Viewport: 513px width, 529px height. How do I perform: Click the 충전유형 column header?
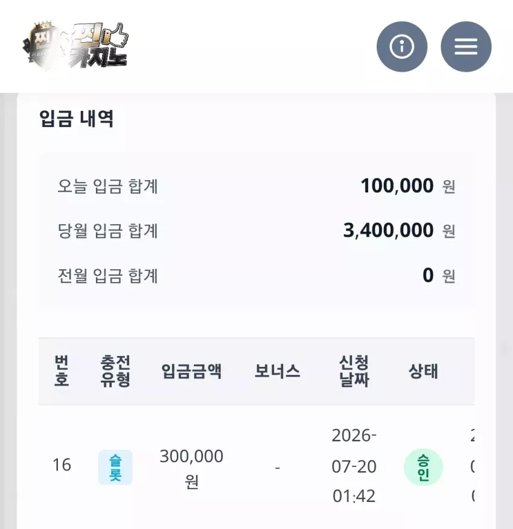pyautogui.click(x=115, y=371)
